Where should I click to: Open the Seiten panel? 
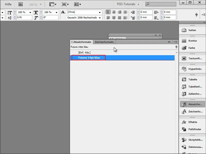tap(192, 30)
